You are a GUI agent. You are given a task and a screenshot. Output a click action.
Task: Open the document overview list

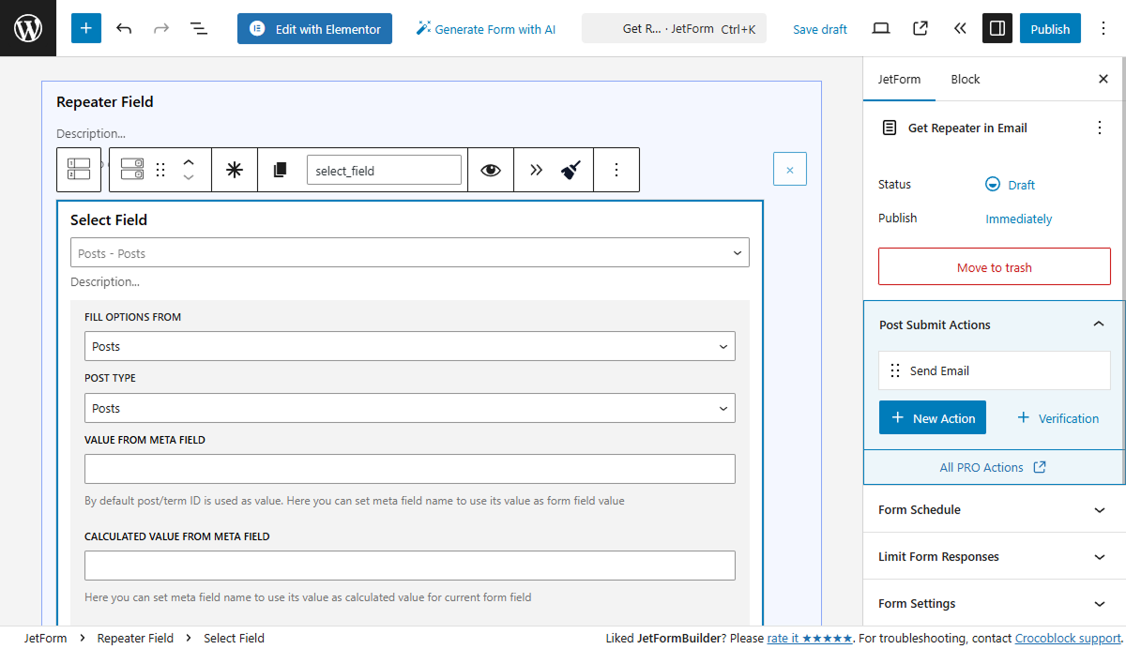[199, 29]
